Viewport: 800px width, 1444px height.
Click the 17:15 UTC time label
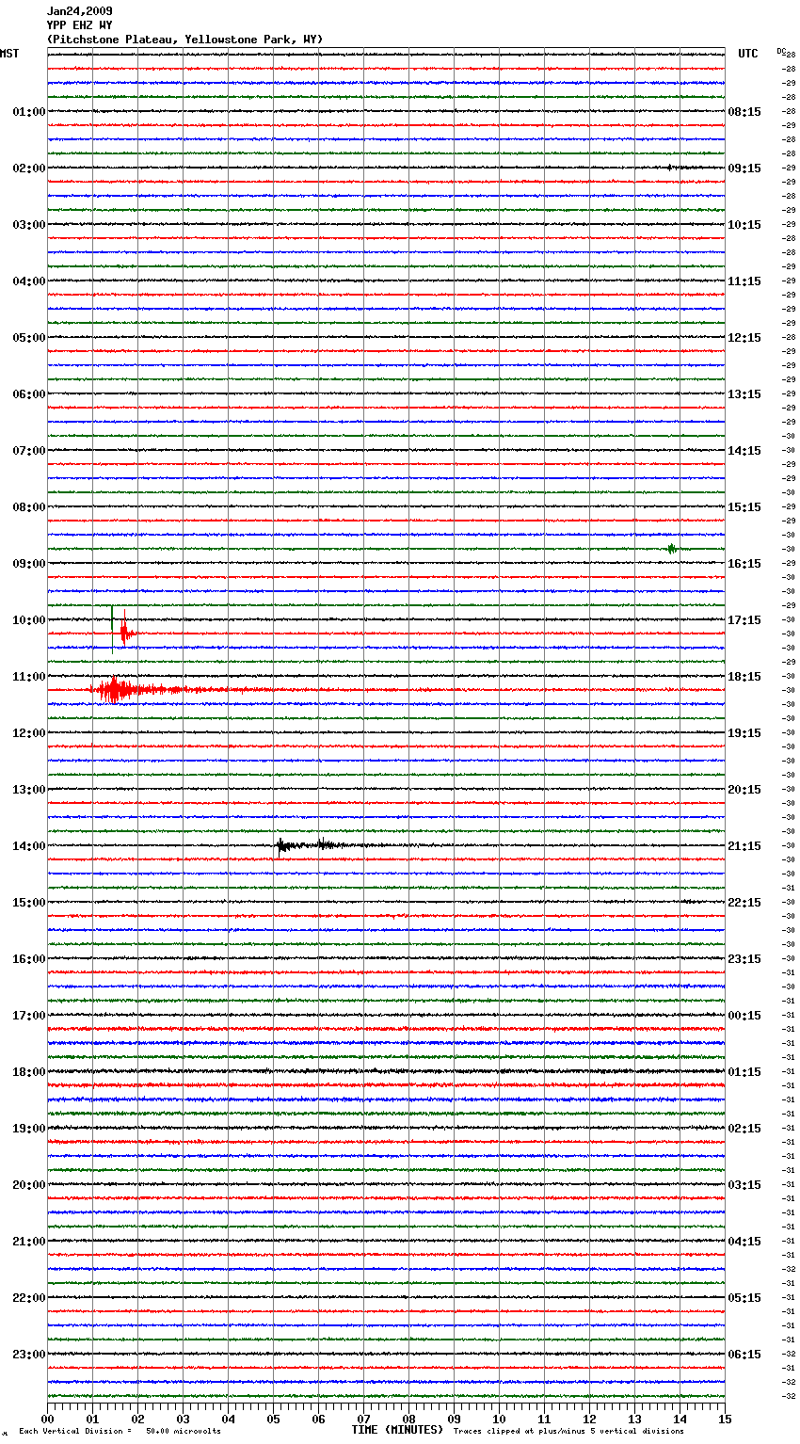coord(744,620)
